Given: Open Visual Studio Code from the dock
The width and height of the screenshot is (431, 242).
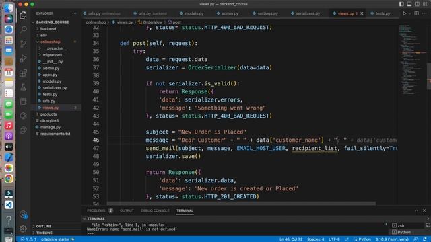Looking at the screenshot, I should pyautogui.click(x=9, y=205).
